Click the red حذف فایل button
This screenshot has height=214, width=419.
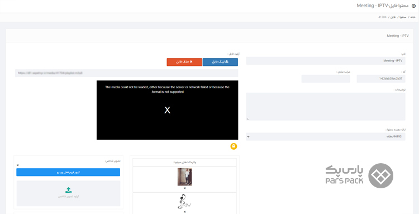184,61
